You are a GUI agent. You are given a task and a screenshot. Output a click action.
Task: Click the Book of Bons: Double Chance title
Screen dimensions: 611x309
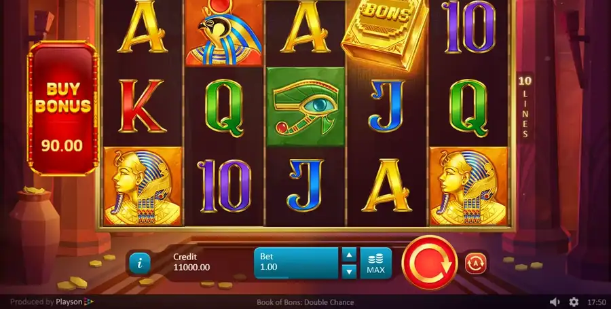[x=305, y=302]
